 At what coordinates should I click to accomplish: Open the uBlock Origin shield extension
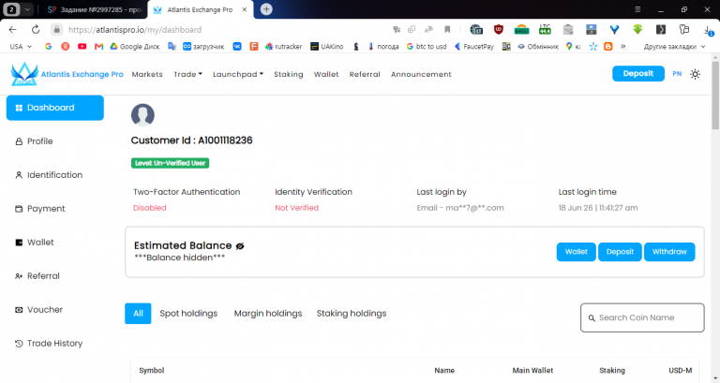click(498, 30)
